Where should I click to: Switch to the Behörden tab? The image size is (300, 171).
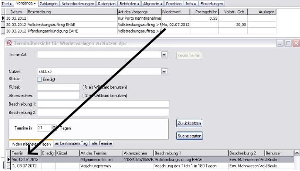pyautogui.click(x=129, y=4)
